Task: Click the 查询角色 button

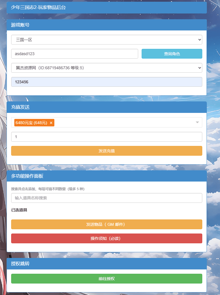Action: [x=172, y=54]
